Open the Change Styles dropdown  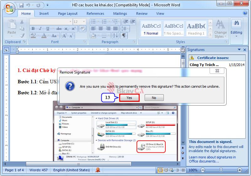220,29
